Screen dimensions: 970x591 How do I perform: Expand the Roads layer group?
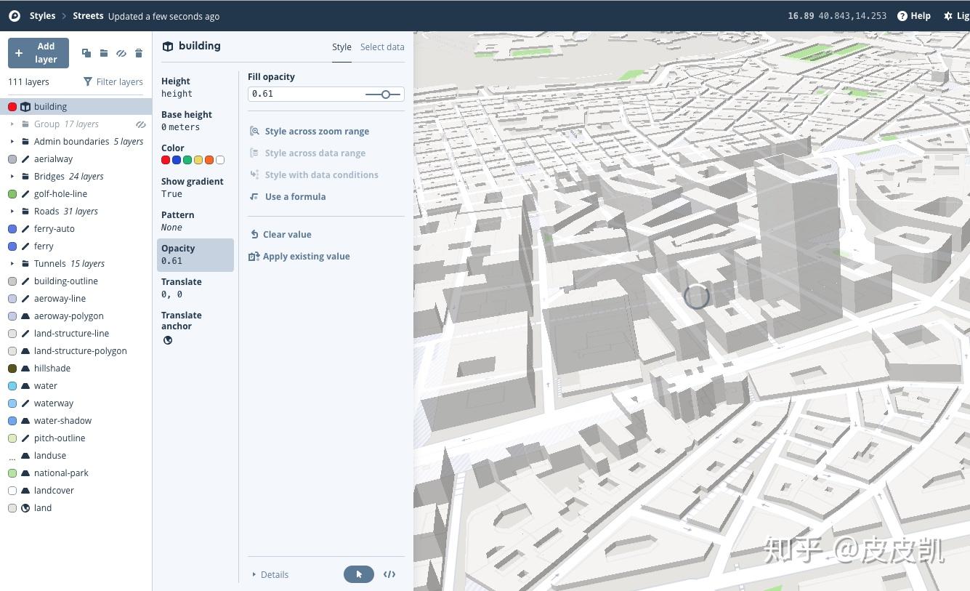(12, 211)
